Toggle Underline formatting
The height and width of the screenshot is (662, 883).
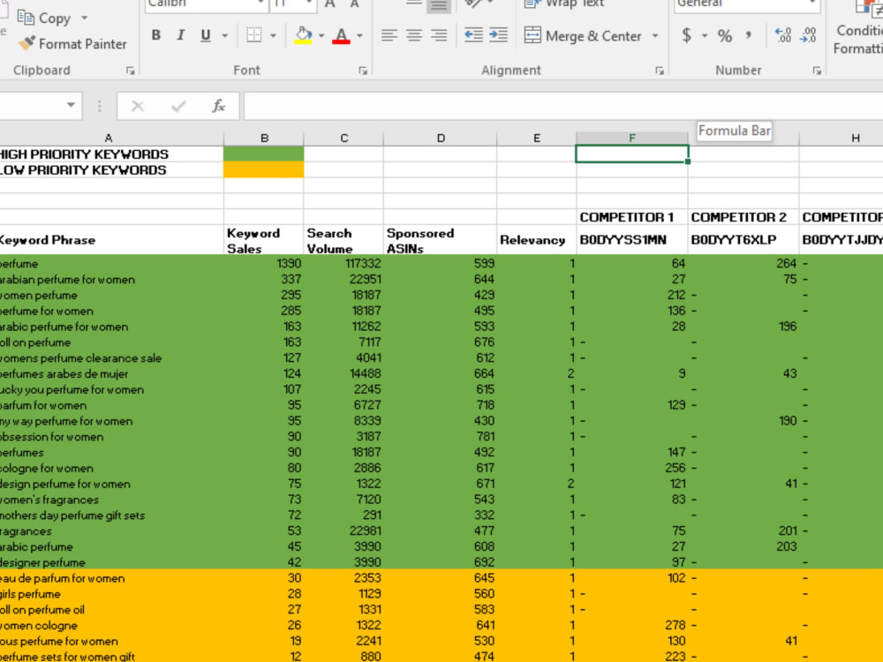[206, 35]
